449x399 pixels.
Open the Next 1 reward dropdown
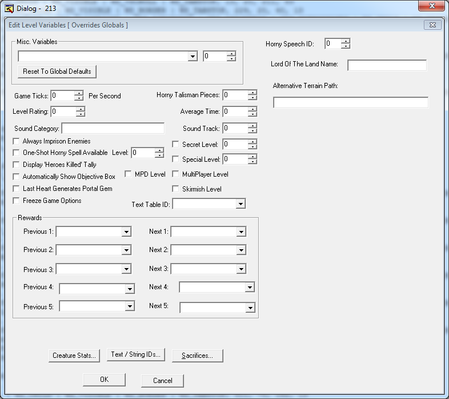coord(241,232)
